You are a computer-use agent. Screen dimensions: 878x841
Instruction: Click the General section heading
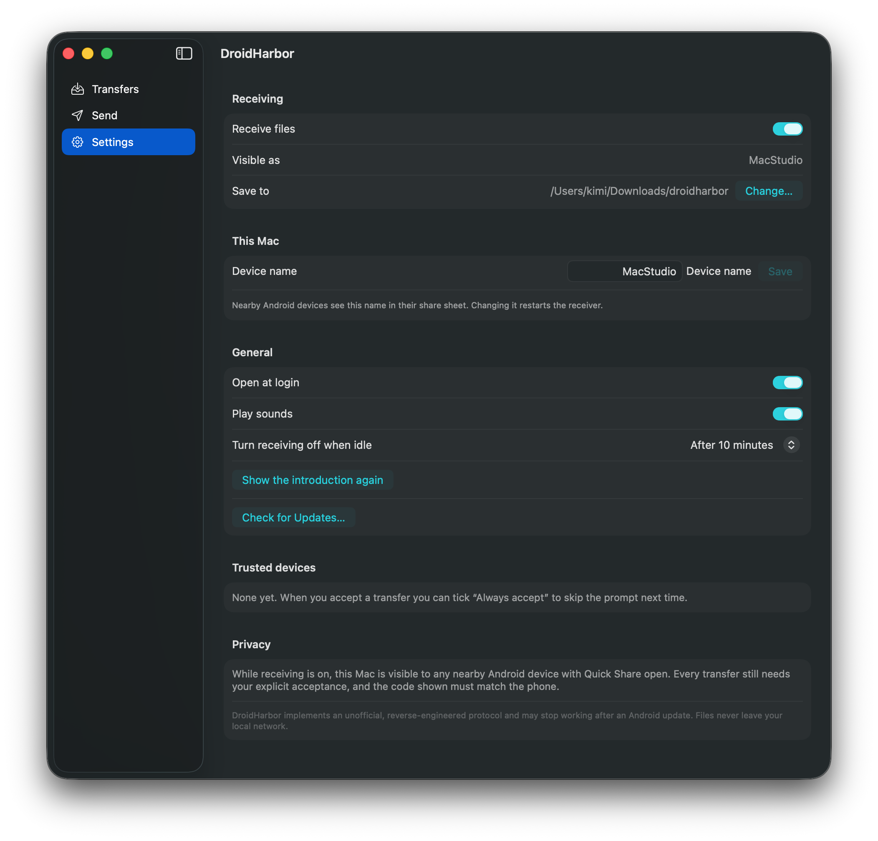point(252,353)
